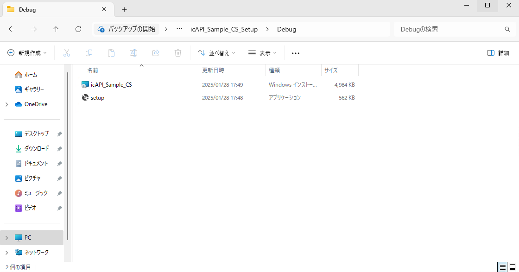Screen dimensions: 519x272
Task: Go up one folder level with Up arrow
Action: pyautogui.click(x=56, y=29)
